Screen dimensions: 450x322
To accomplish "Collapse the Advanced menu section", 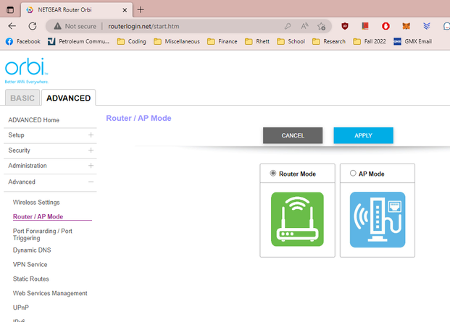I will click(91, 182).
